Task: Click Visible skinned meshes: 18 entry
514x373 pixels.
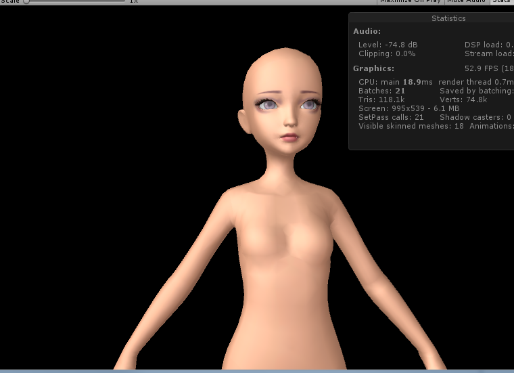Action: click(x=411, y=127)
